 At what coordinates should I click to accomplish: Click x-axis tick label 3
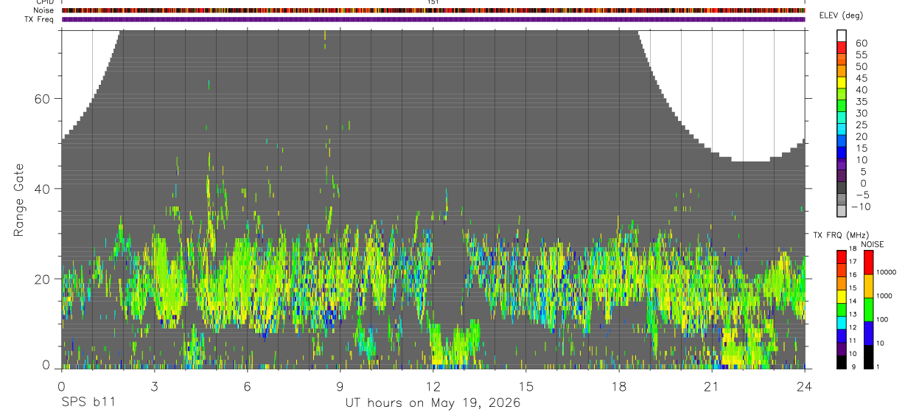[155, 386]
